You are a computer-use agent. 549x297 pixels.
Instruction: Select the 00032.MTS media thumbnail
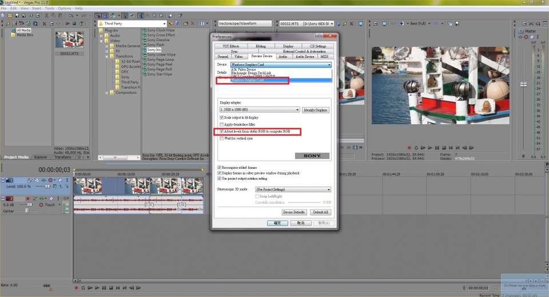(69, 40)
